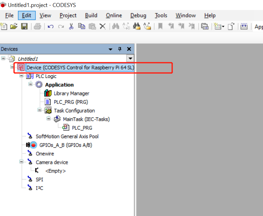Viewport: 263px width, 216px height.
Task: Click the New file toolbar icon
Action: click(4, 26)
